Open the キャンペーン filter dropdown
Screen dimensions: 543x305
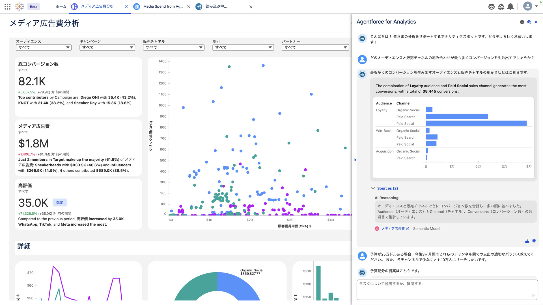click(x=107, y=47)
